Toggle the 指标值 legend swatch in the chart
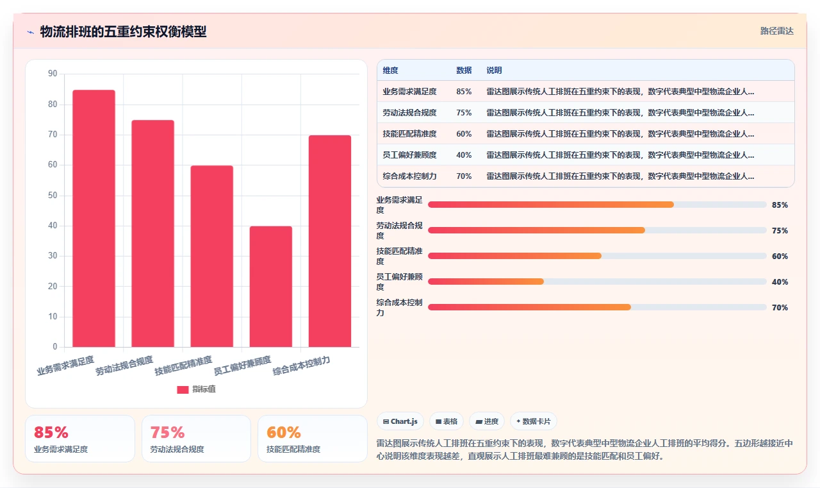This screenshot has height=488, width=820. coord(183,389)
